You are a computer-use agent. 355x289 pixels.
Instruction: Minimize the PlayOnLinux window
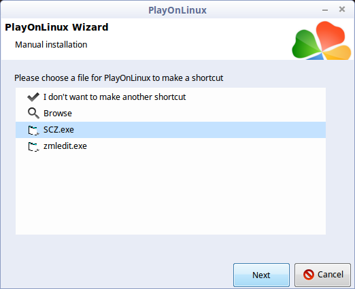coord(325,10)
